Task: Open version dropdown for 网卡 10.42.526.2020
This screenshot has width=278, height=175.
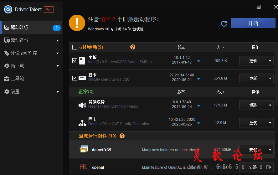Action: tap(198, 123)
